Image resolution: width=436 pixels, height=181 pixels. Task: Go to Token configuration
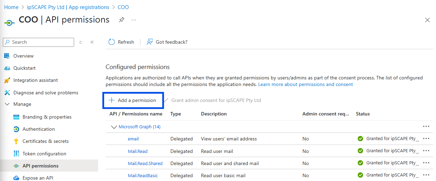point(44,154)
